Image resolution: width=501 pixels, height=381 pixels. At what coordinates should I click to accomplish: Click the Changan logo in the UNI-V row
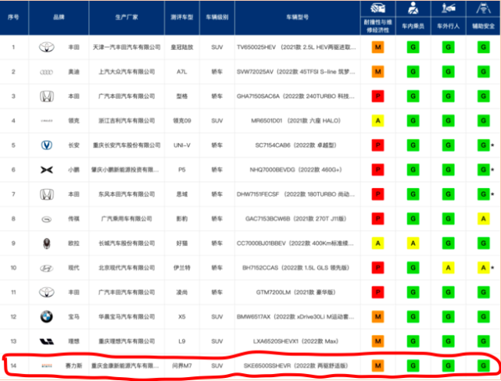pos(47,145)
